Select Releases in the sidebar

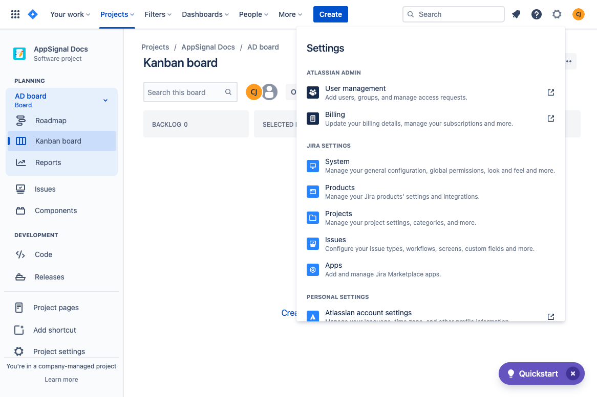61,277
